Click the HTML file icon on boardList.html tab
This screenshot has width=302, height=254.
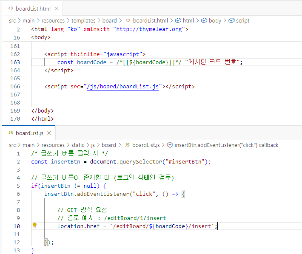(x=11, y=8)
